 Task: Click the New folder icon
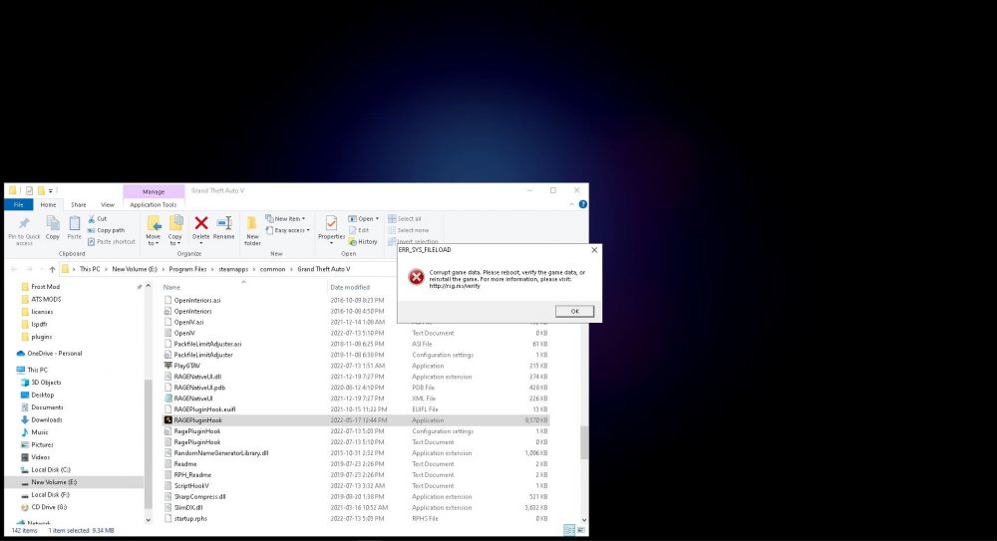252,223
